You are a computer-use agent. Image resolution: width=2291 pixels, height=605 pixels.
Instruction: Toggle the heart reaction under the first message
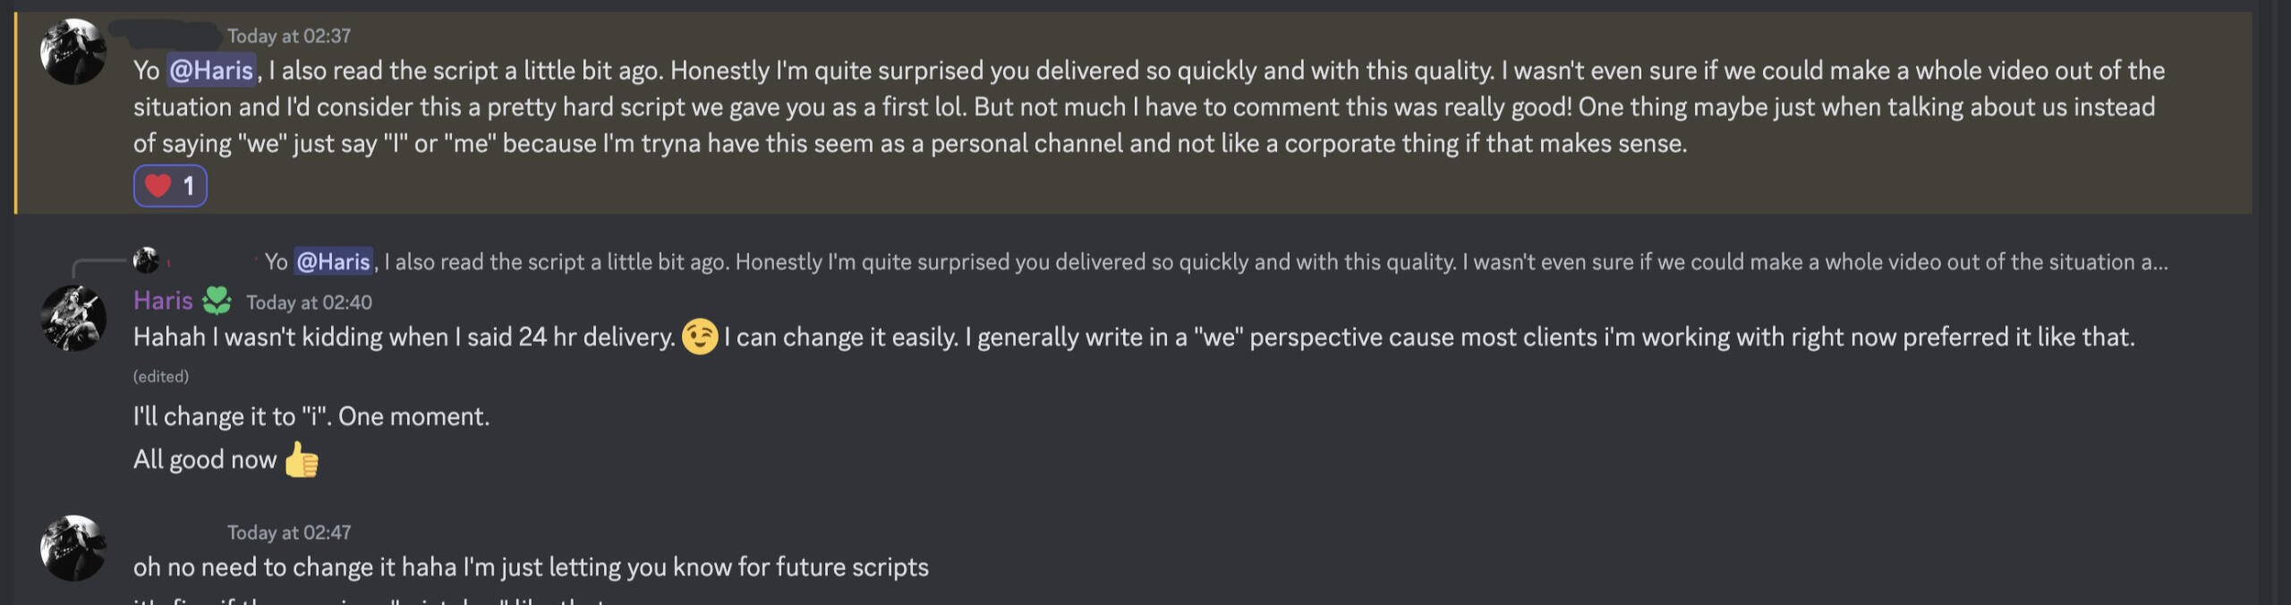pyautogui.click(x=170, y=186)
